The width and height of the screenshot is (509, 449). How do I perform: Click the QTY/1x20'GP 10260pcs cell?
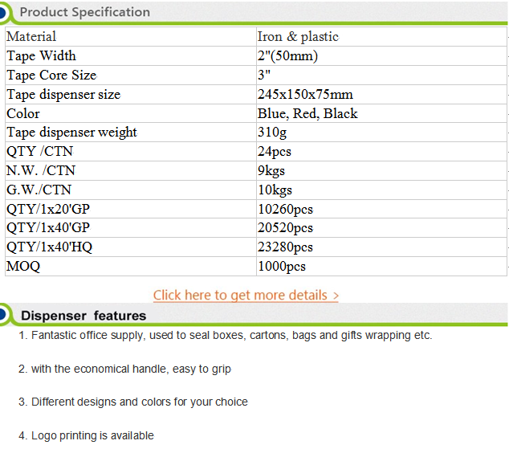point(285,209)
